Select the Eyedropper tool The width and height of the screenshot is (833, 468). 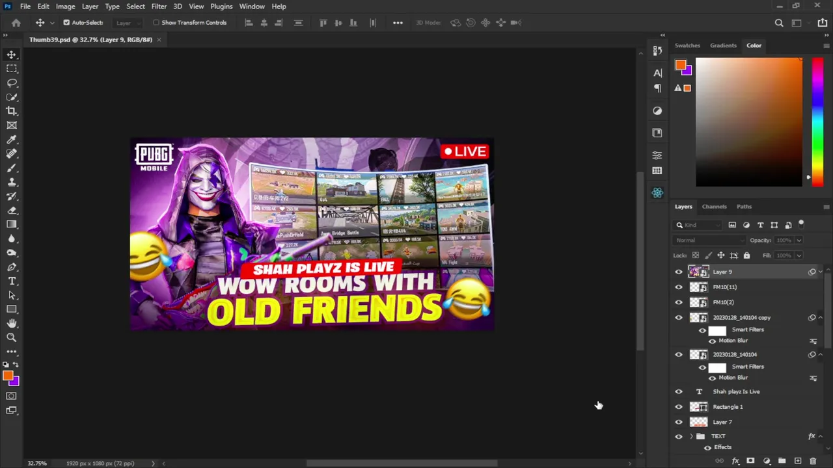pos(12,140)
